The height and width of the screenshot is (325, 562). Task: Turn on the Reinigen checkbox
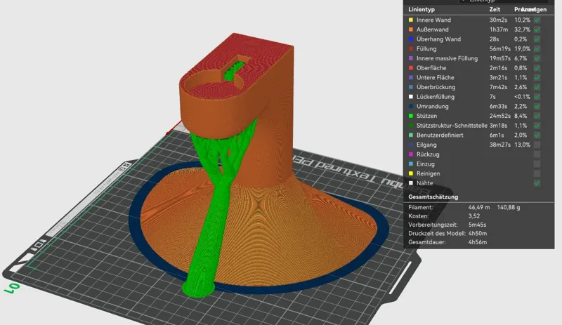click(537, 173)
